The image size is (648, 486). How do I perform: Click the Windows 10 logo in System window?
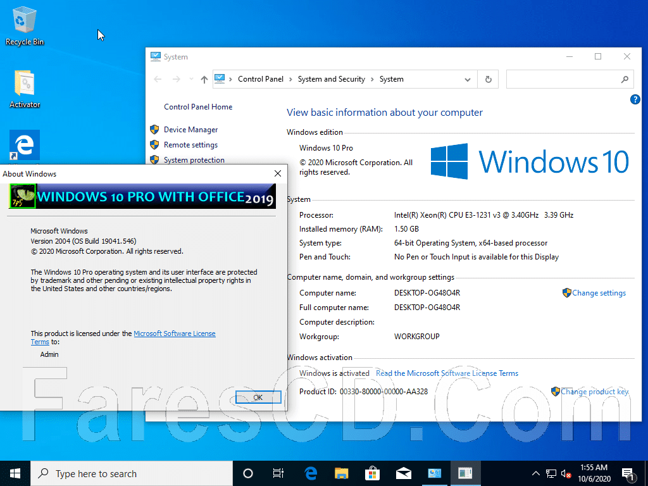click(x=530, y=161)
